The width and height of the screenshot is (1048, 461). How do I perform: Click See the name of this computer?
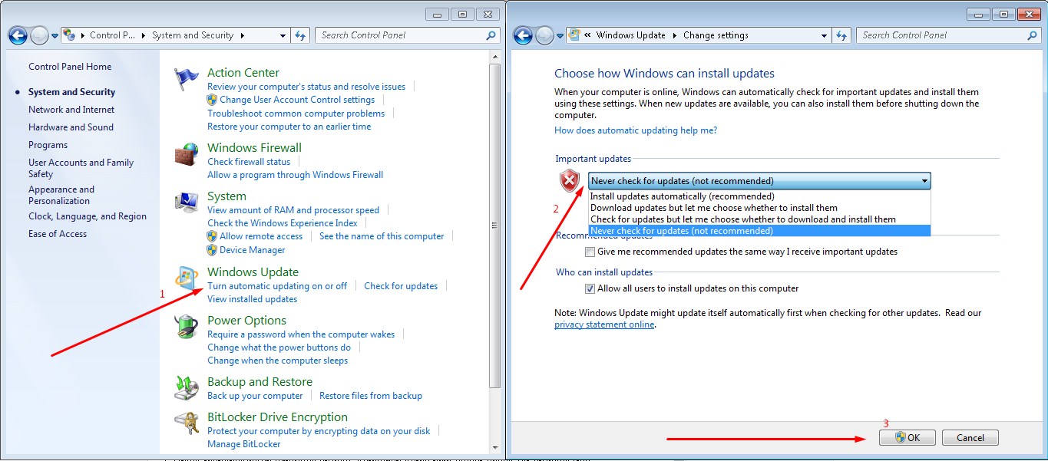[x=382, y=236]
